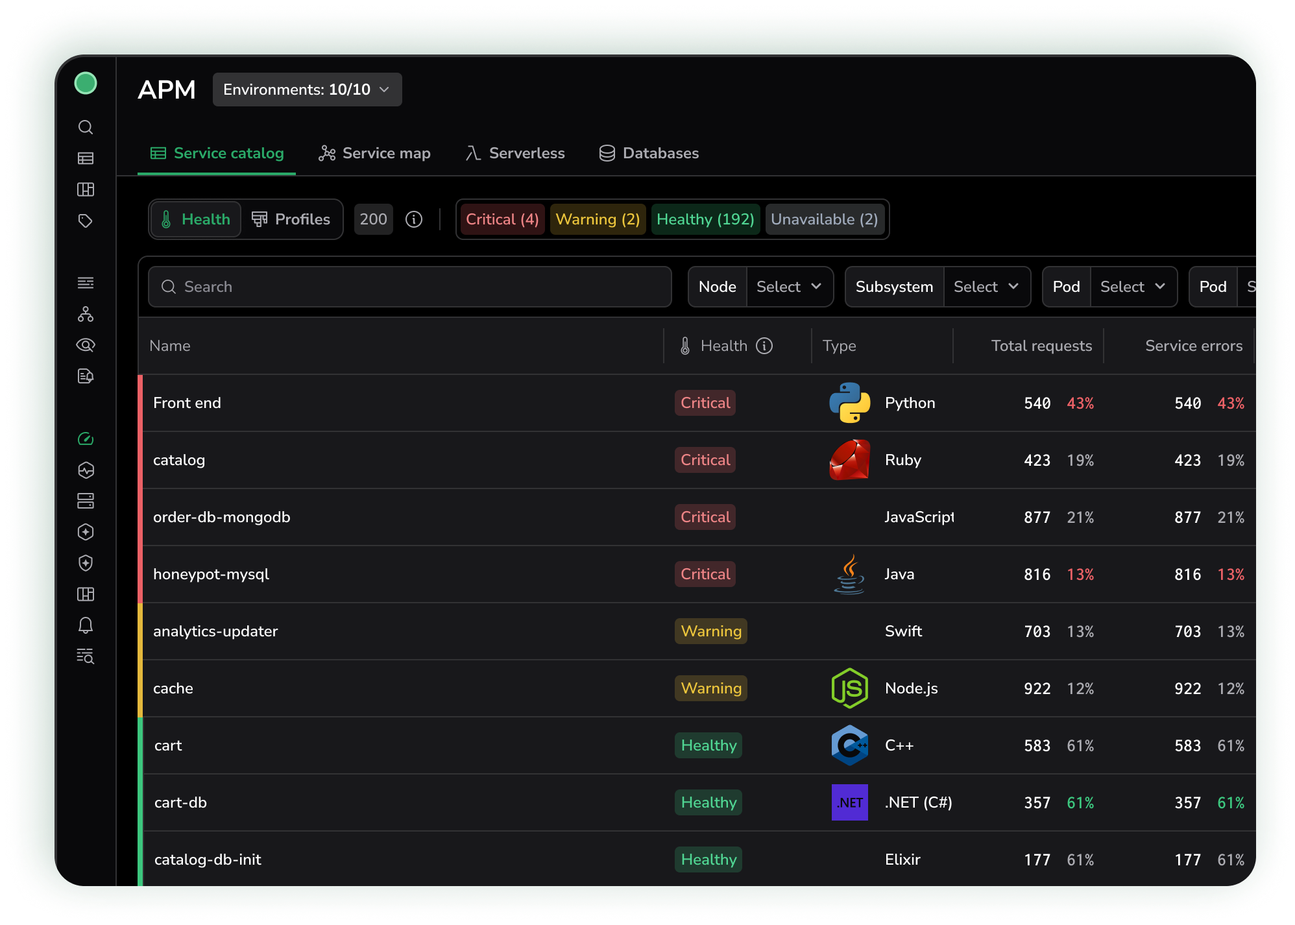The height and width of the screenshot is (925, 1295).
Task: Open the tag icon in sidebar
Action: pyautogui.click(x=86, y=221)
